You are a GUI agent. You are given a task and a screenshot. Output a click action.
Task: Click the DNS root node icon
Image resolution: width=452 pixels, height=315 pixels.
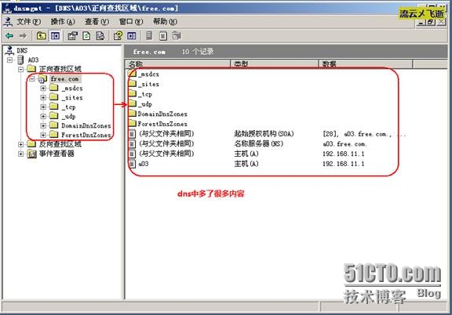coord(9,51)
